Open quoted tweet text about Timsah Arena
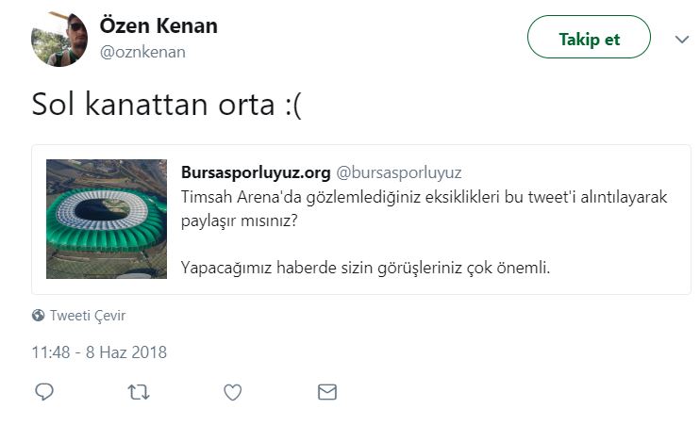This screenshot has height=425, width=700. tap(425, 195)
